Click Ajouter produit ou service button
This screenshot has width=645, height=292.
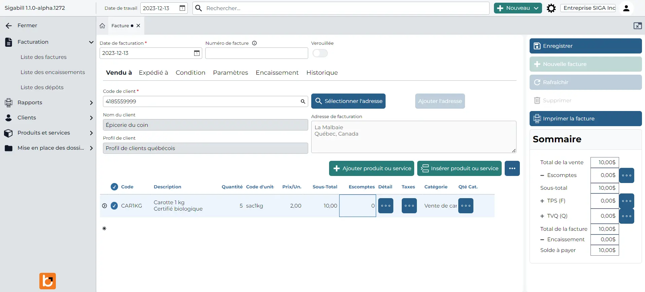(371, 168)
